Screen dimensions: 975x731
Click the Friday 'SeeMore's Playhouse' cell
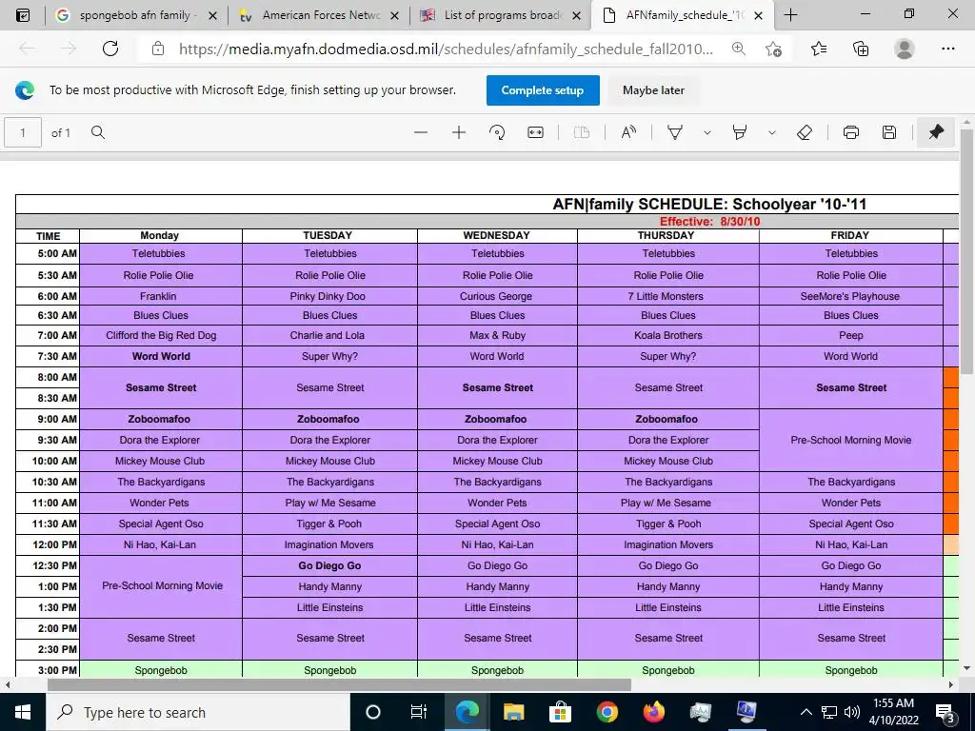850,297
